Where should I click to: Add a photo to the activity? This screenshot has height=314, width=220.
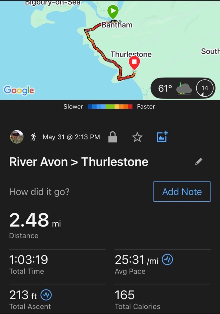click(162, 137)
